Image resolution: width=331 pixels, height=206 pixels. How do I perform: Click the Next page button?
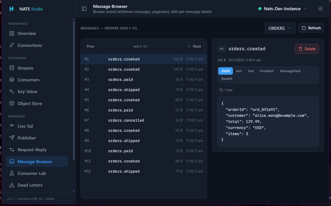click(194, 46)
